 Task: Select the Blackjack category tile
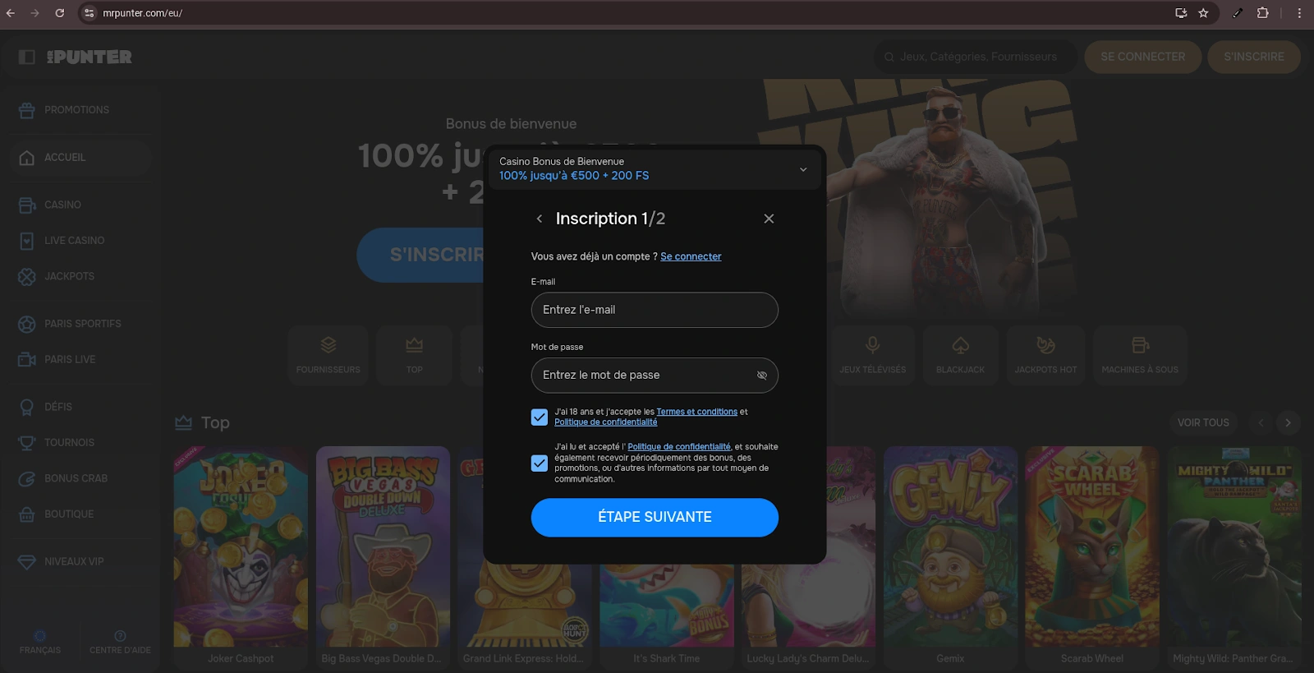[x=960, y=355]
